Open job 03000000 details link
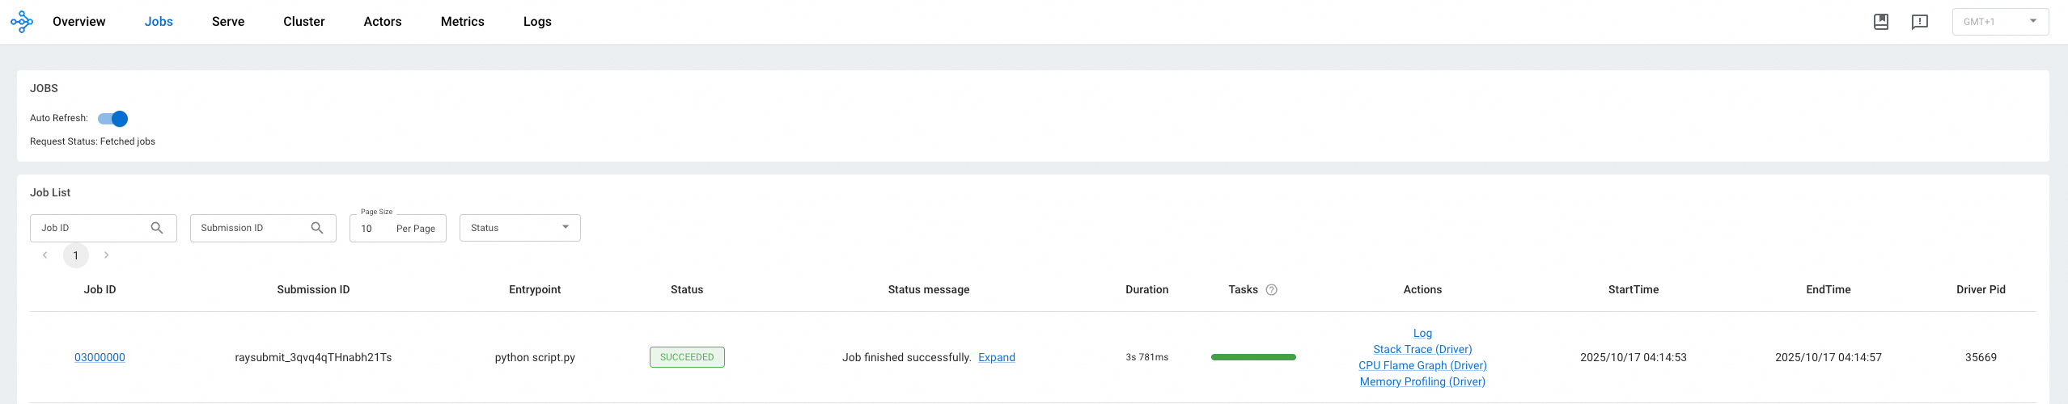The width and height of the screenshot is (2068, 404). point(100,357)
